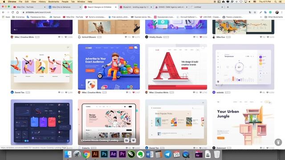Screen dimensions: 285x160
Task: Open the Cuberto author link
Action: pos(86,148)
